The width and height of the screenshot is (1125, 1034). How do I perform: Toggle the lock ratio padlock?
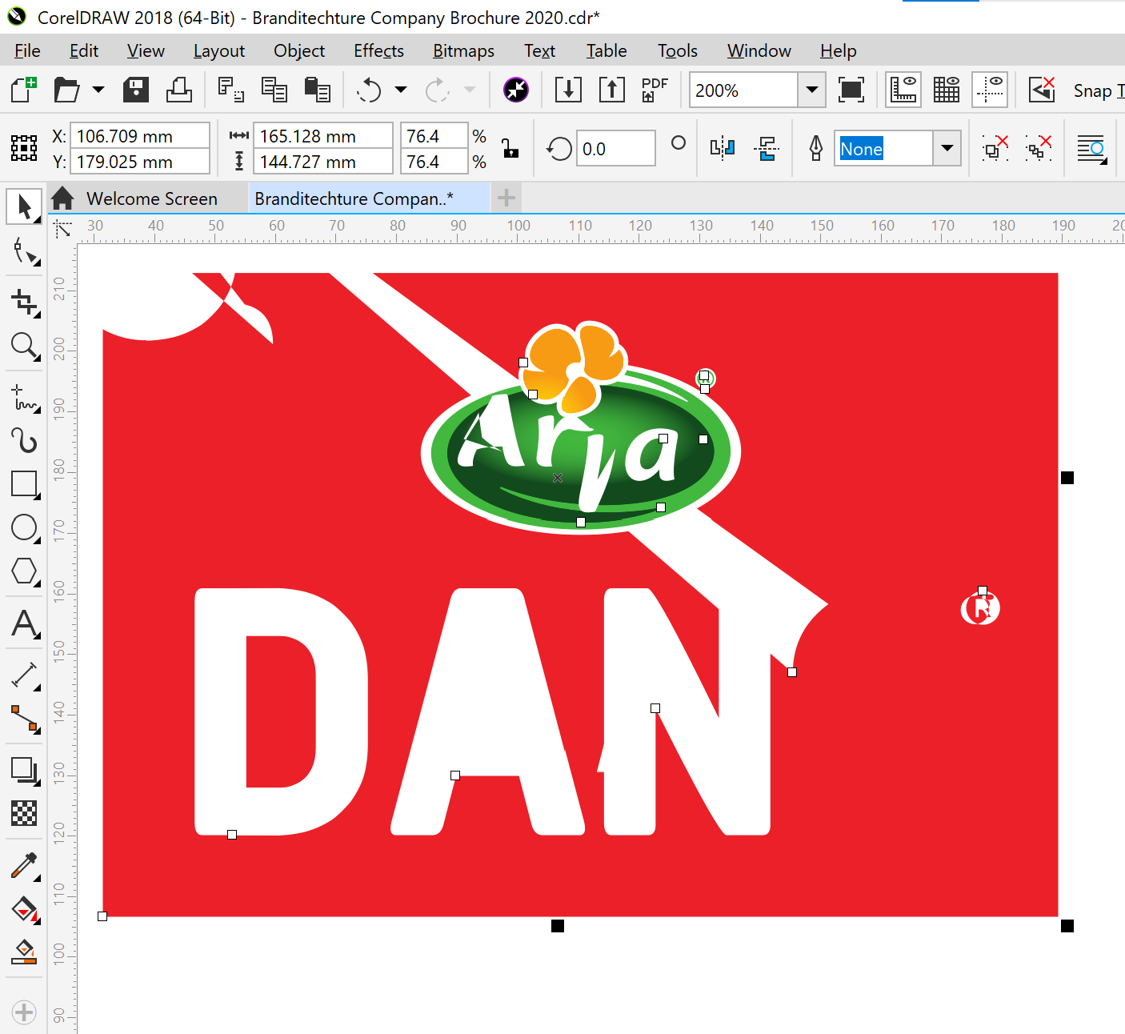[510, 148]
